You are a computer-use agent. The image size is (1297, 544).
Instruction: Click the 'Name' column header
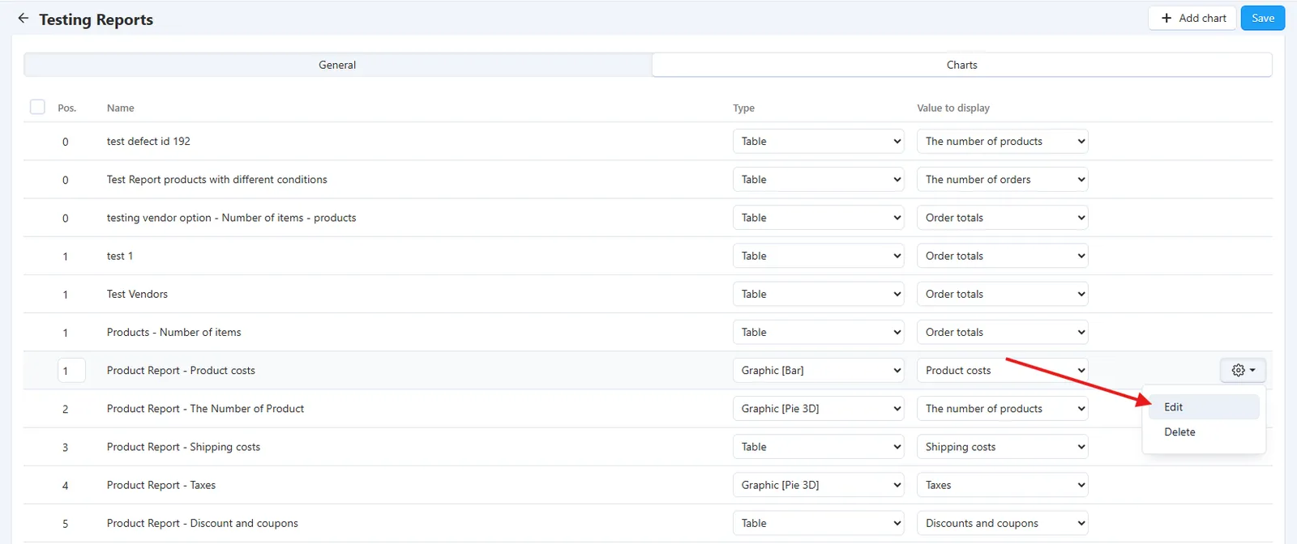pos(121,108)
